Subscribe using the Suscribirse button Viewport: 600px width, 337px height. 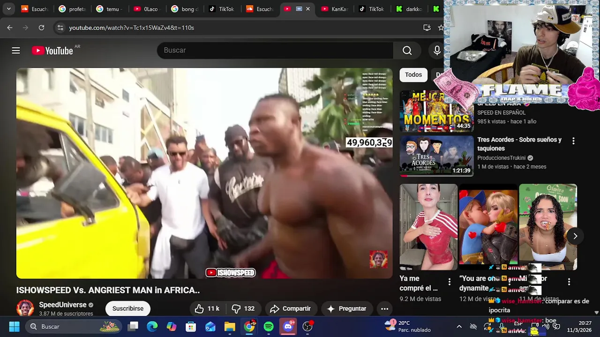click(128, 308)
